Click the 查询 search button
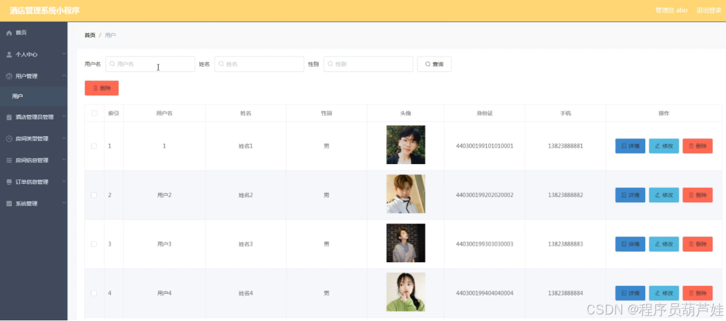The image size is (726, 321). (x=434, y=64)
